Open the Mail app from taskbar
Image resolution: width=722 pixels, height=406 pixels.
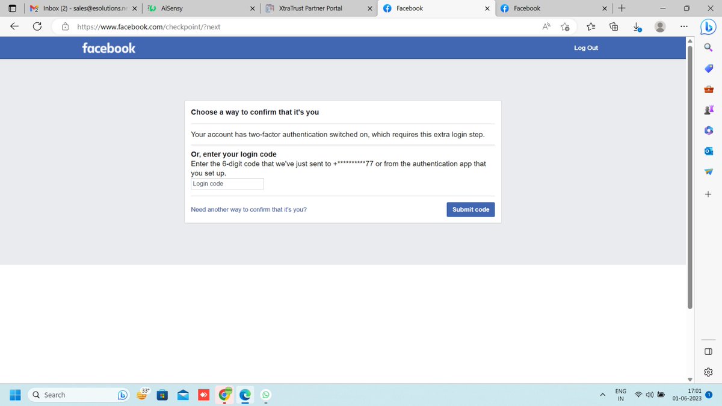click(x=184, y=395)
